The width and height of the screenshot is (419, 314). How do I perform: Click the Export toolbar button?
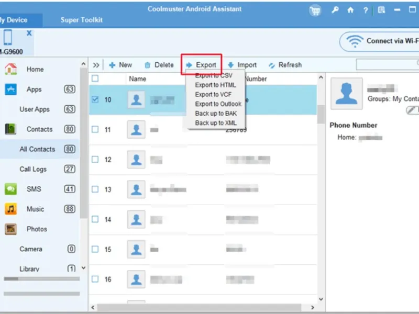(201, 64)
